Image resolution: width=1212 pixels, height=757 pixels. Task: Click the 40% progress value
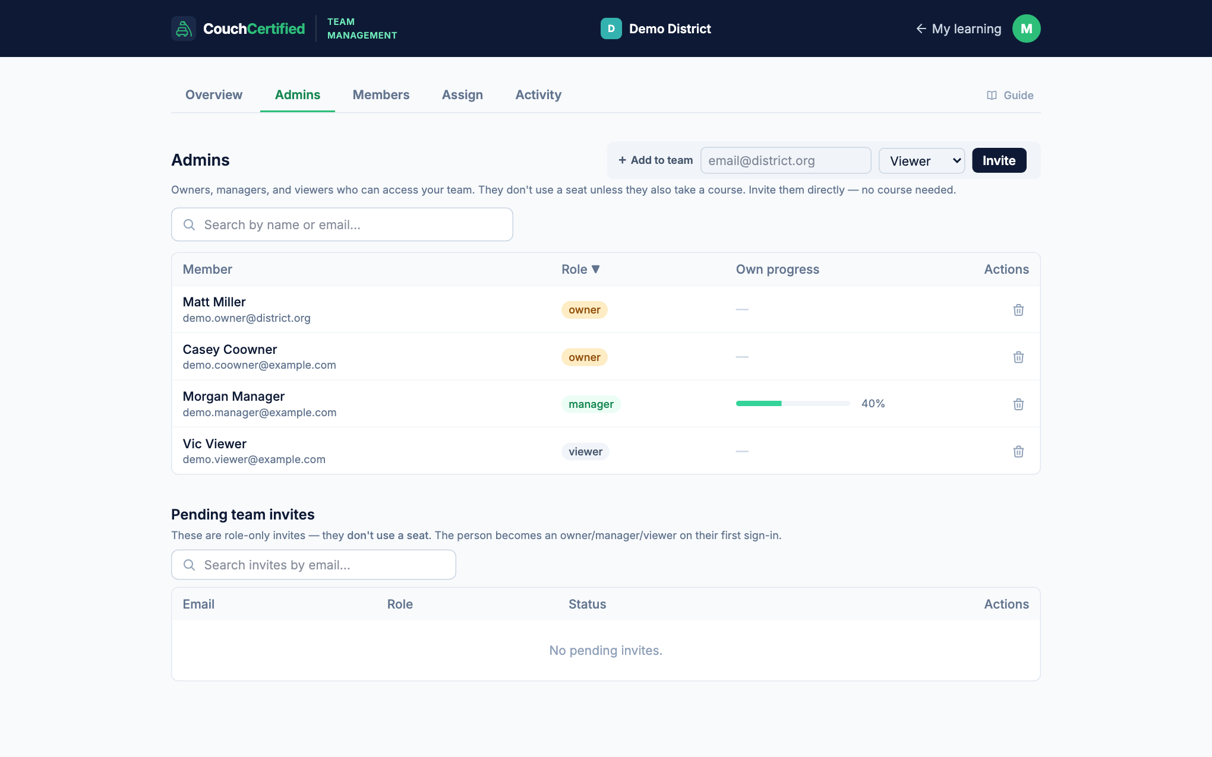[x=873, y=404]
